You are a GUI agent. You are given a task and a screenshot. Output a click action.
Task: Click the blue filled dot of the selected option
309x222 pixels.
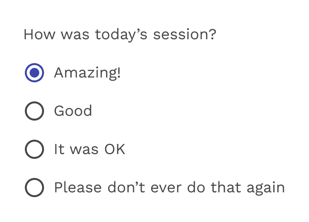tap(34, 73)
